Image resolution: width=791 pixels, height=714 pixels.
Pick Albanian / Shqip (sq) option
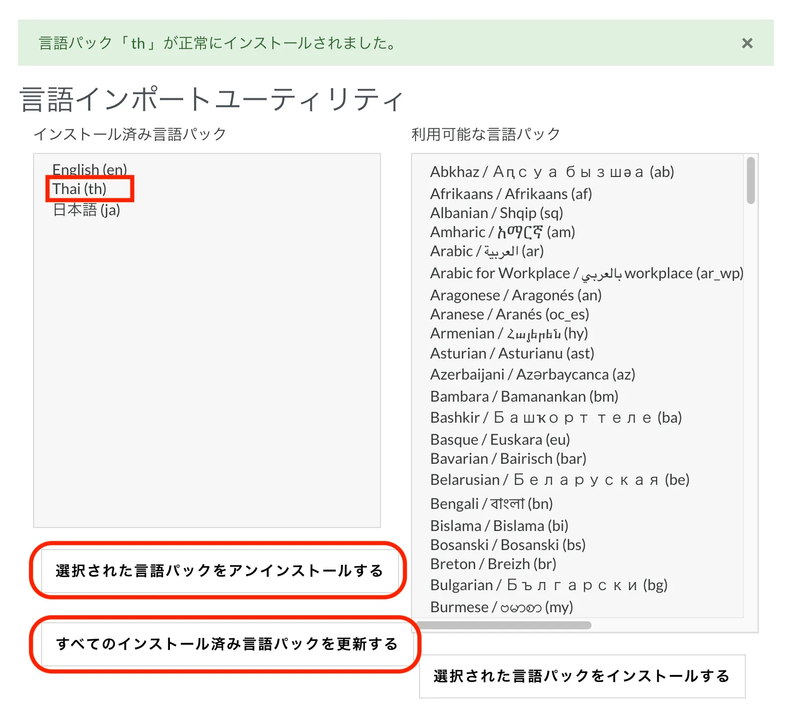(496, 213)
